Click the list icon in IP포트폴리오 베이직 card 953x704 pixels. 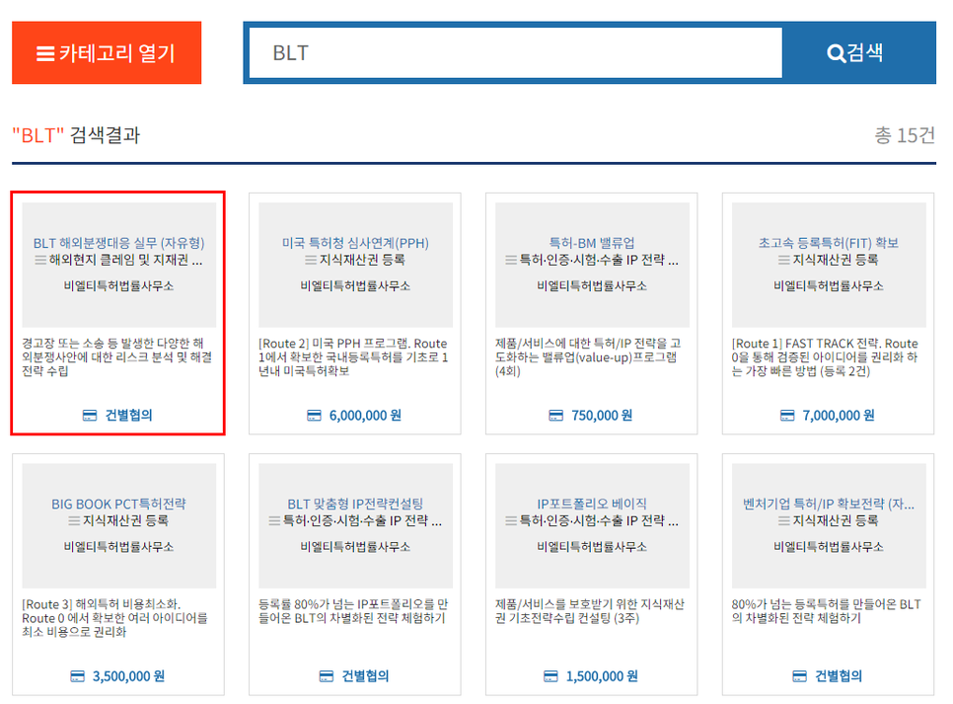(x=511, y=521)
